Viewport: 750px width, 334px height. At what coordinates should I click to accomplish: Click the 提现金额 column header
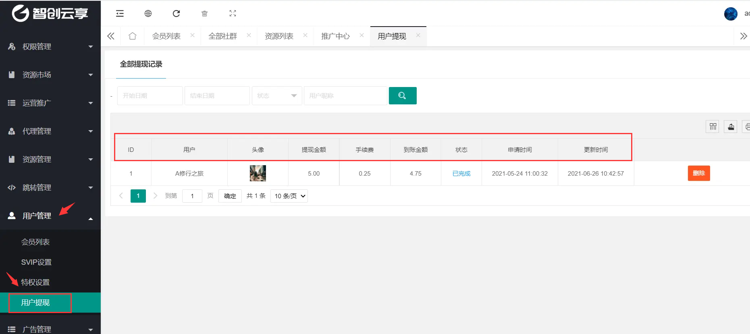314,150
